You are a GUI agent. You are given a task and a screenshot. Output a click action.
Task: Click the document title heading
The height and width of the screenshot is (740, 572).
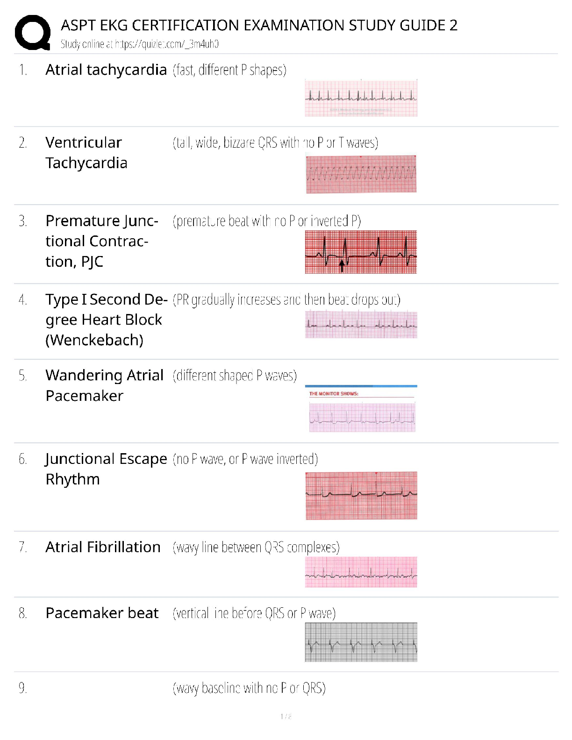pos(259,25)
